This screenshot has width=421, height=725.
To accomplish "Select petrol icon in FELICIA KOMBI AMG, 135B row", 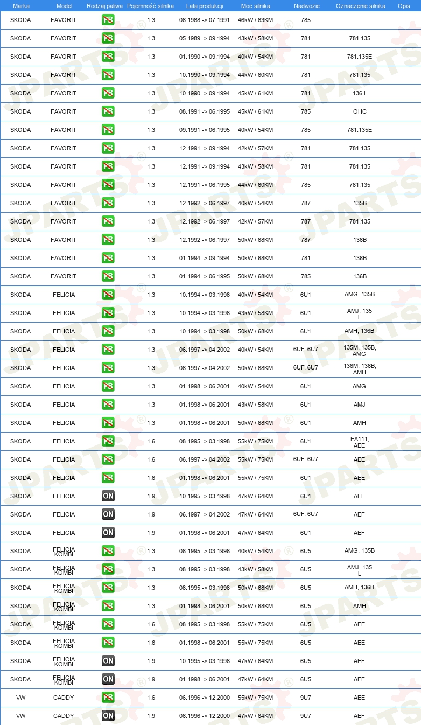I will (x=108, y=552).
